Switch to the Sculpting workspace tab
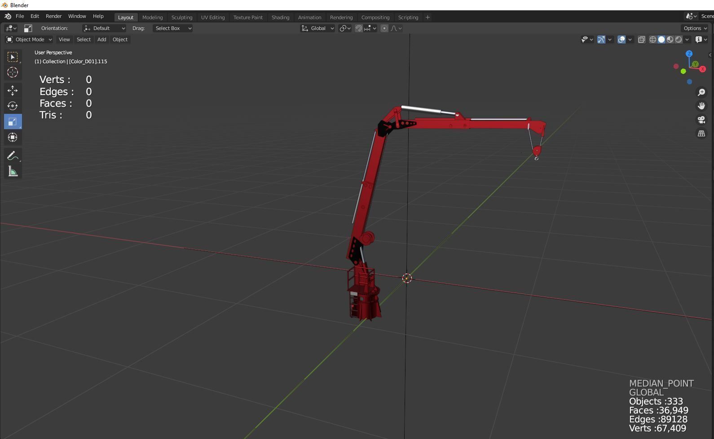The height and width of the screenshot is (439, 714). point(182,17)
